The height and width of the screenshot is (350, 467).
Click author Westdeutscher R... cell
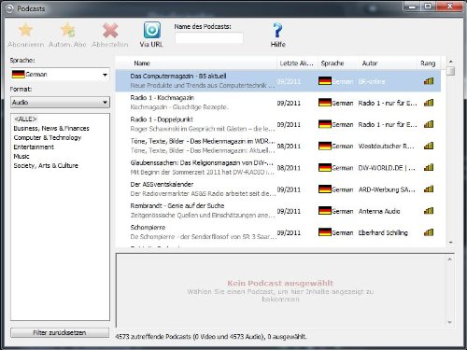click(x=386, y=146)
